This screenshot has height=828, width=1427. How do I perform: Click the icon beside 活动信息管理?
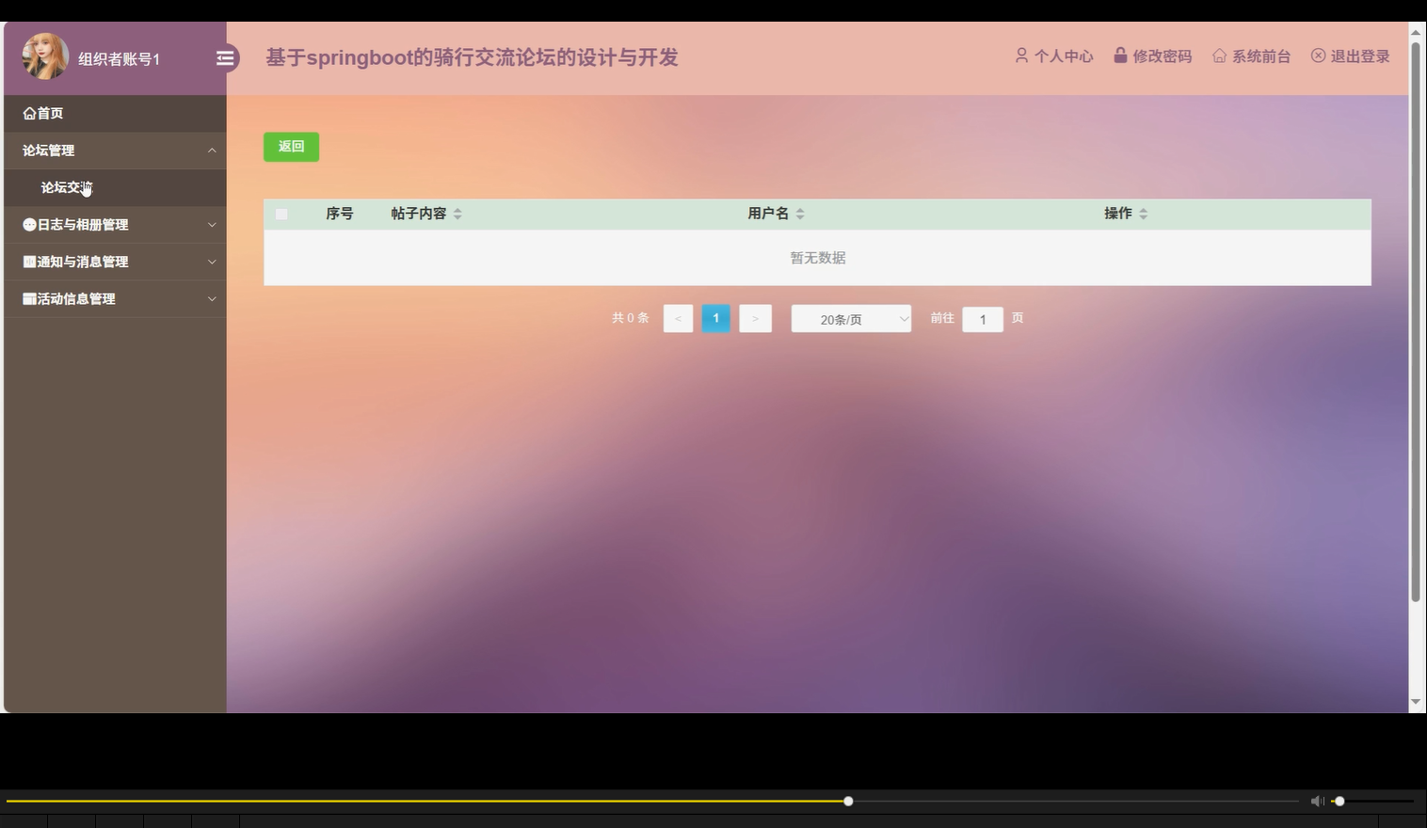[x=29, y=299]
